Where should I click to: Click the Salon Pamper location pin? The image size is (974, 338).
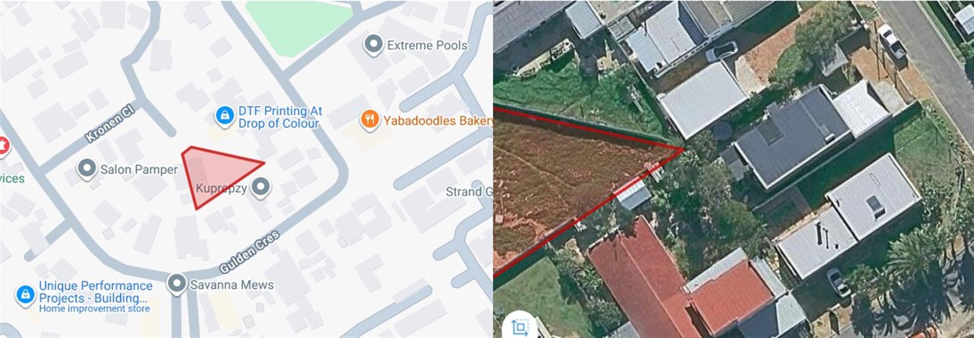pyautogui.click(x=87, y=169)
